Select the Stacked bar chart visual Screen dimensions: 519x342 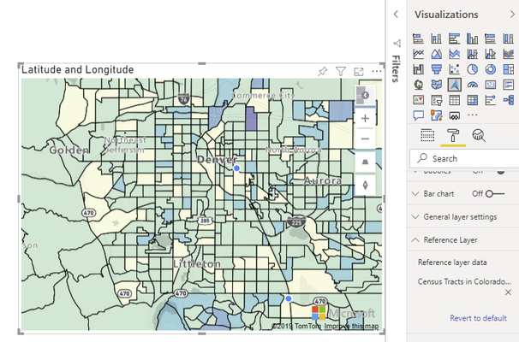[419, 38]
